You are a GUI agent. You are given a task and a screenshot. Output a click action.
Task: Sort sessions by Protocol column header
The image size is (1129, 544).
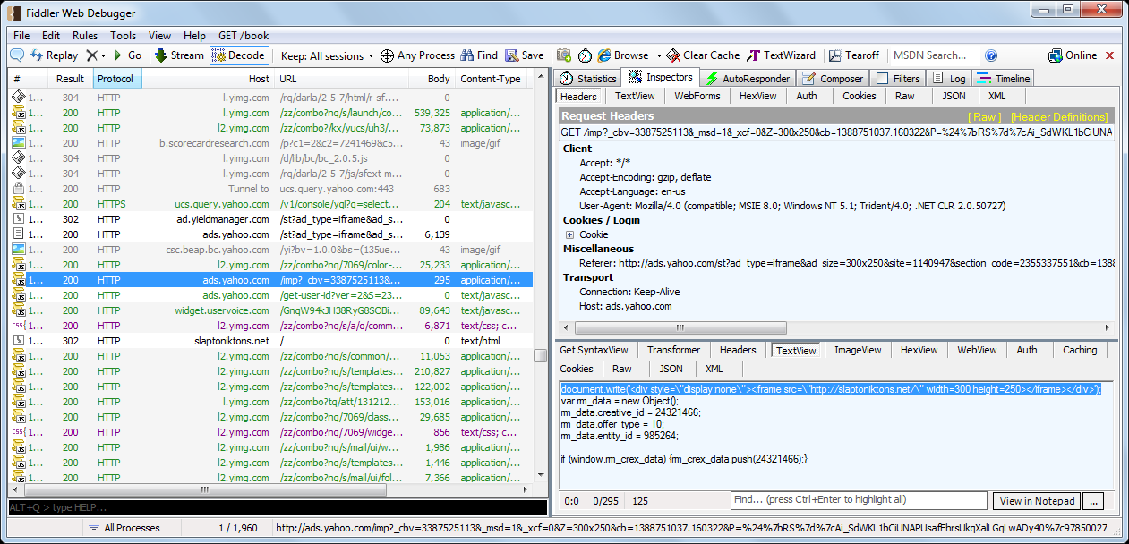pos(116,79)
